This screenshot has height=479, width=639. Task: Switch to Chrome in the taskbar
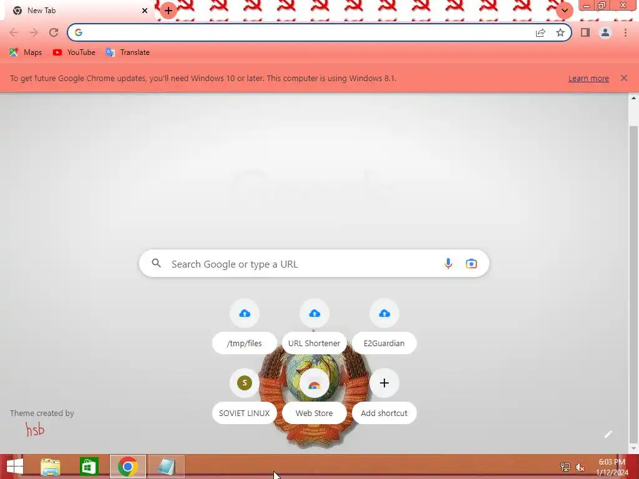(x=127, y=467)
